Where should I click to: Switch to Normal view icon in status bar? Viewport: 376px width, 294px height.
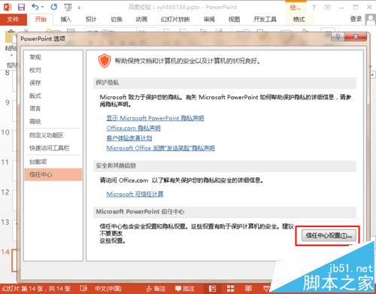[212, 289]
